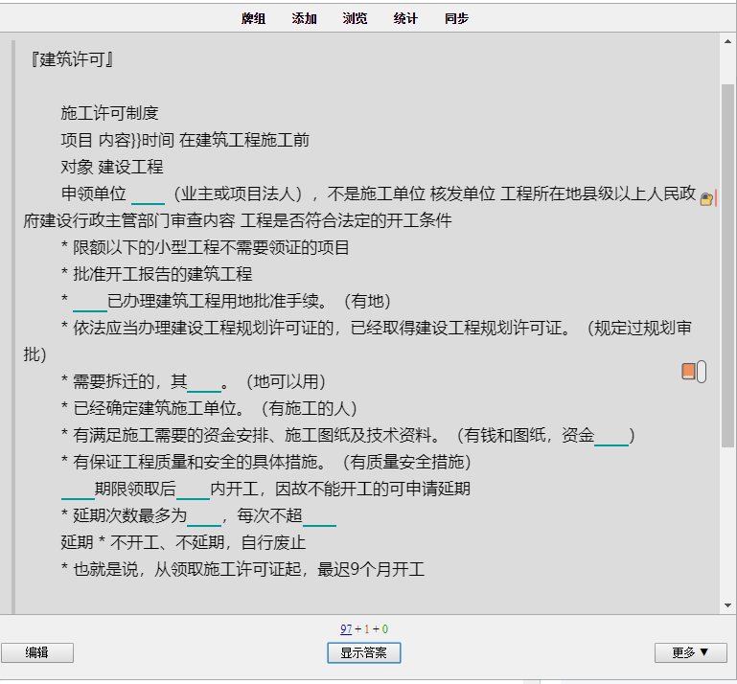The height and width of the screenshot is (684, 737).
Task: Click the green 0 due-card count
Action: coord(385,629)
